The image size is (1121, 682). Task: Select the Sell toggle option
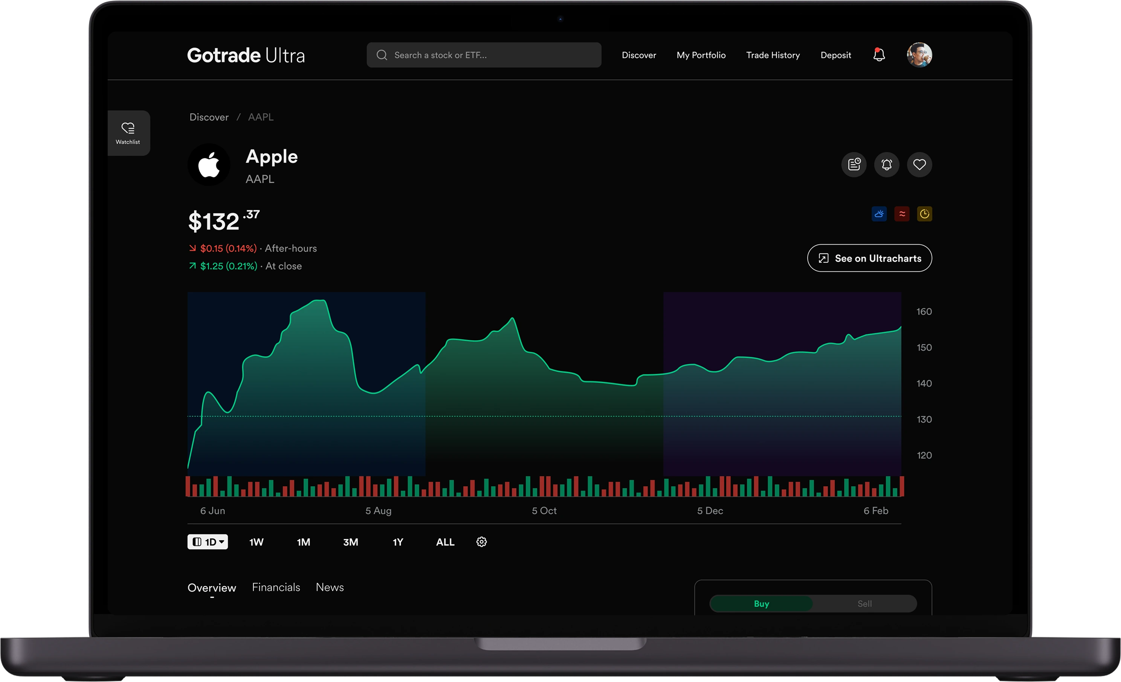pyautogui.click(x=864, y=604)
